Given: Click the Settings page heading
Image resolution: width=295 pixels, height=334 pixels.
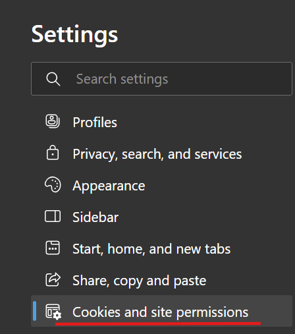Looking at the screenshot, I should tap(74, 35).
